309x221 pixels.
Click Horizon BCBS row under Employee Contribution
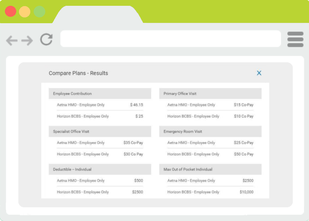point(100,116)
